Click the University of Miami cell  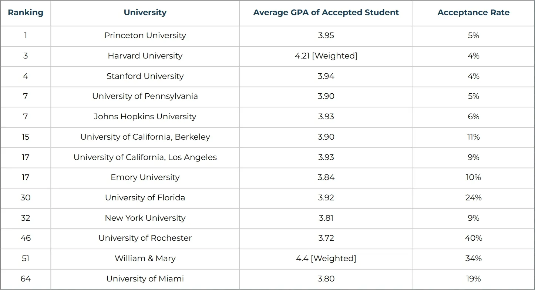pyautogui.click(x=145, y=279)
